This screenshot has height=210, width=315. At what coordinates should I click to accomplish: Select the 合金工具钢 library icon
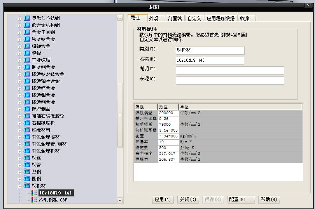coord(27,32)
